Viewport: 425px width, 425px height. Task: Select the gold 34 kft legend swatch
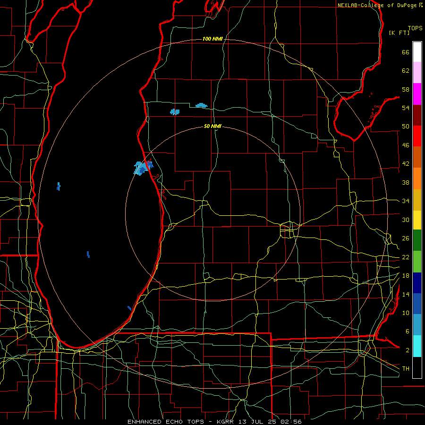coord(417,200)
